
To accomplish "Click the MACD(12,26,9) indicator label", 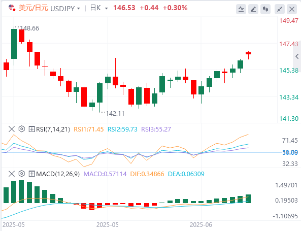I will pyautogui.click(x=58, y=174).
